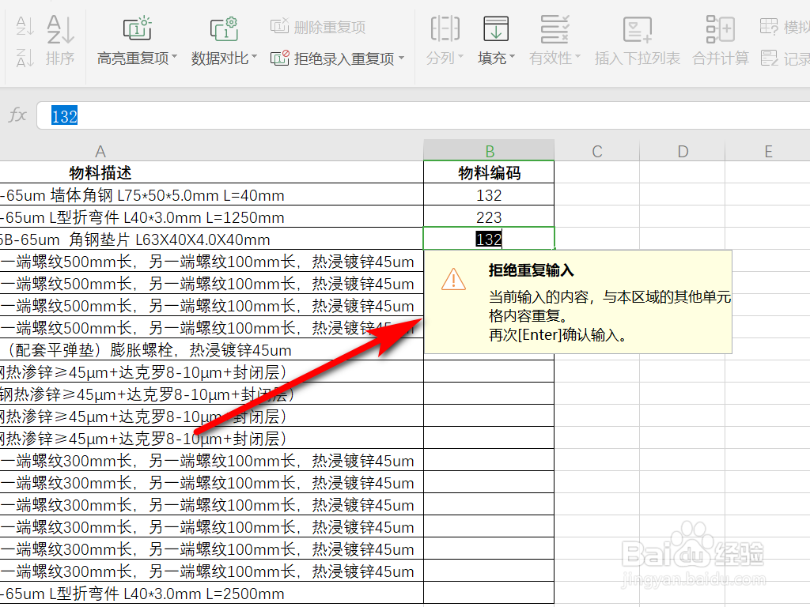Select the cell containing 223
This screenshot has height=607, width=810.
tap(489, 216)
